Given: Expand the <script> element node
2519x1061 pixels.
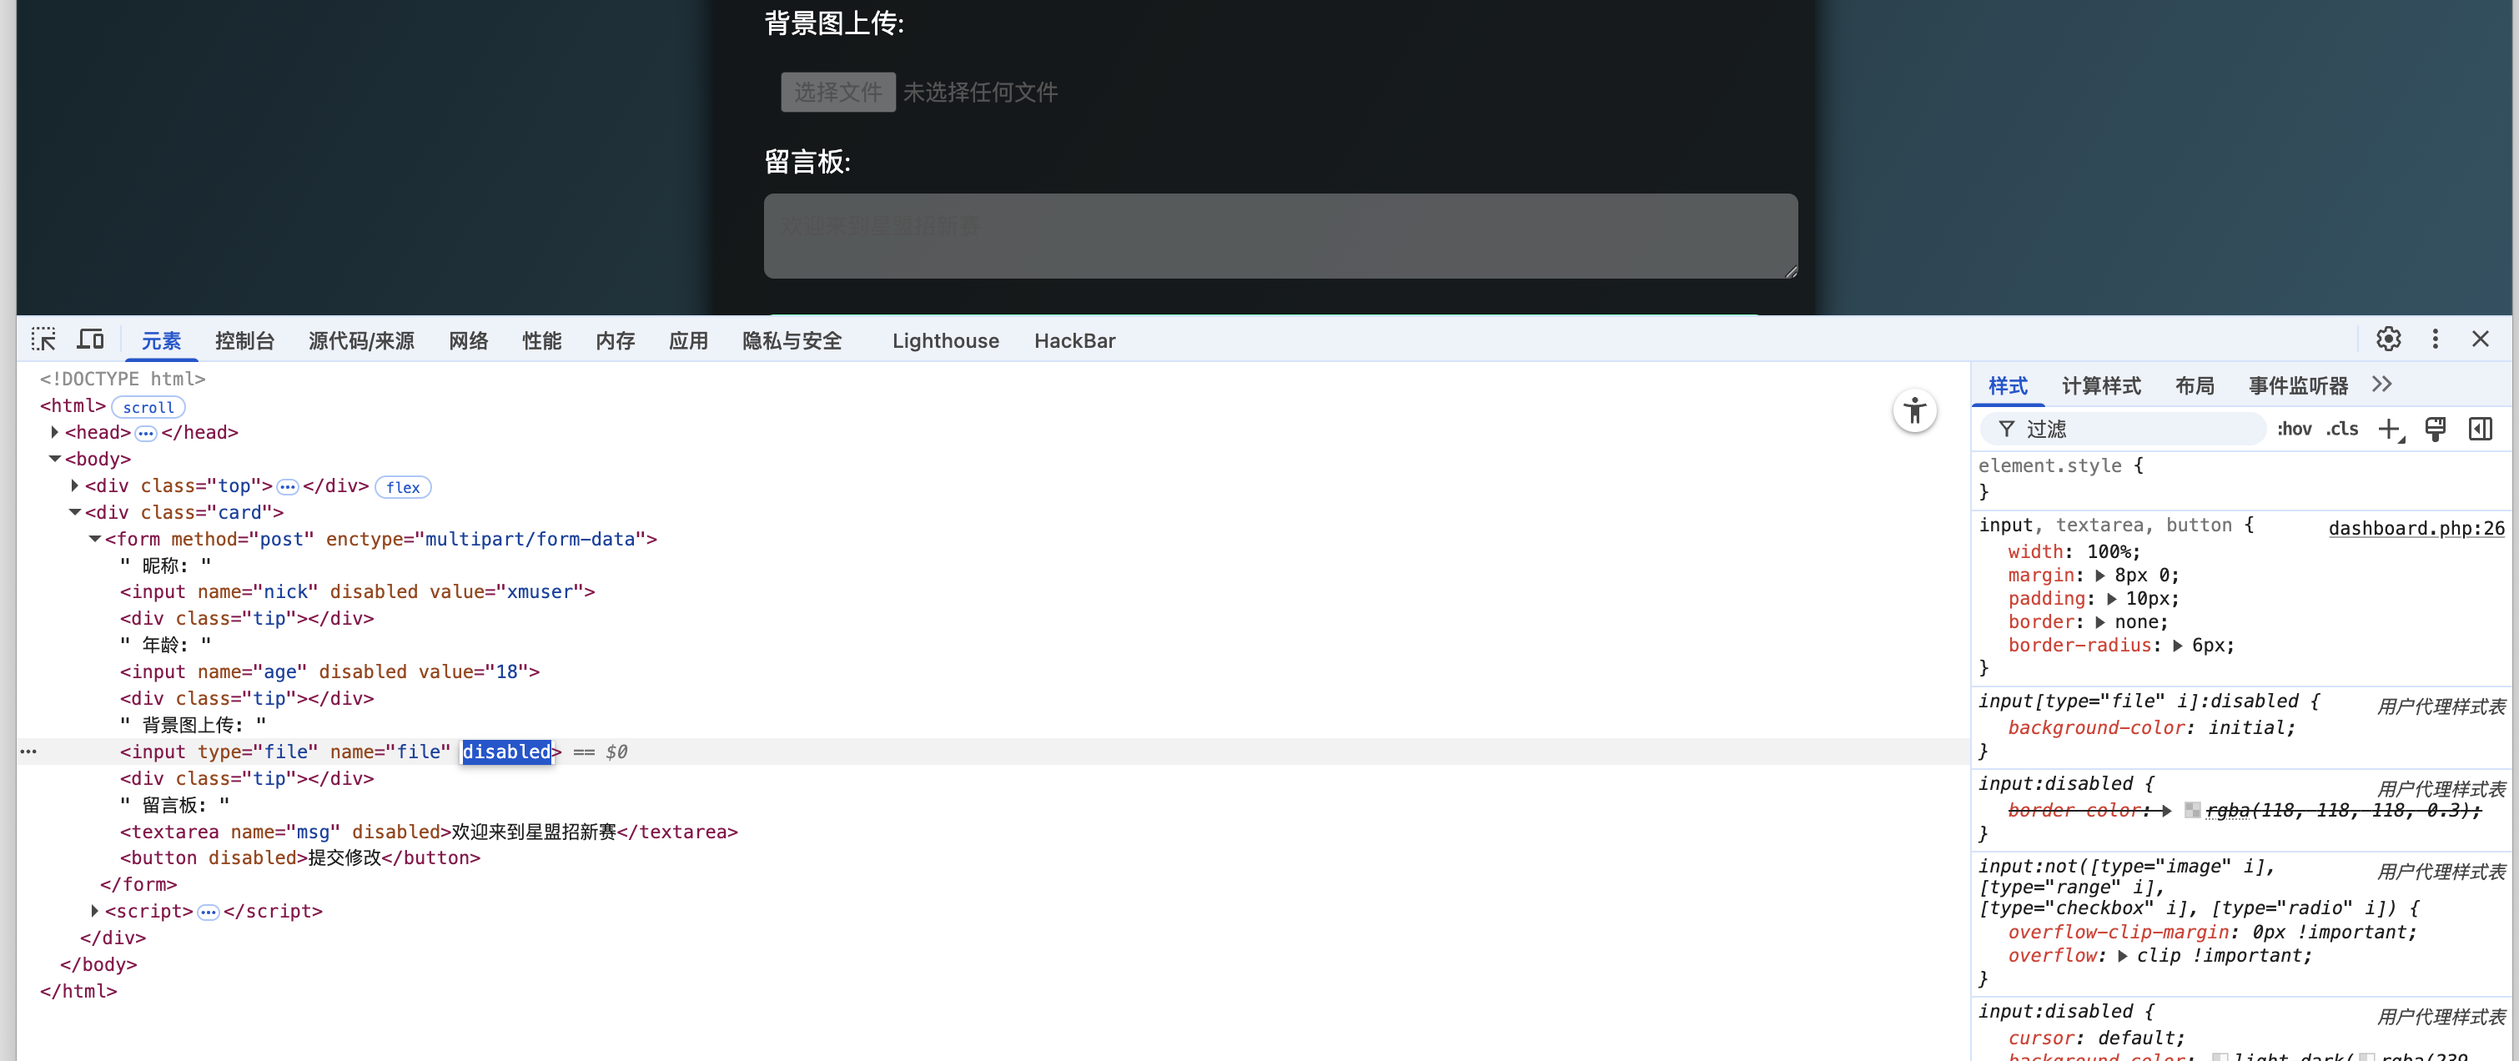Looking at the screenshot, I should coord(95,910).
